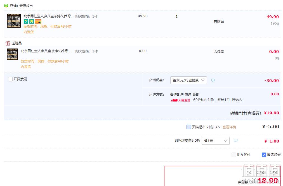
Task: Uncheck the 匿名购买 checkbox
Action: [x=264, y=155]
